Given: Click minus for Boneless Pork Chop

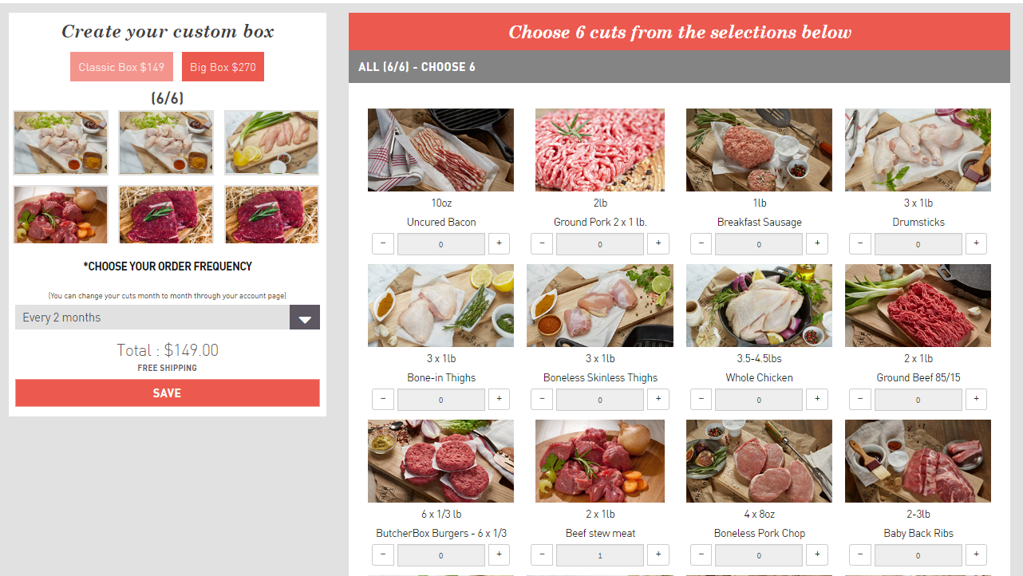Looking at the screenshot, I should [701, 554].
